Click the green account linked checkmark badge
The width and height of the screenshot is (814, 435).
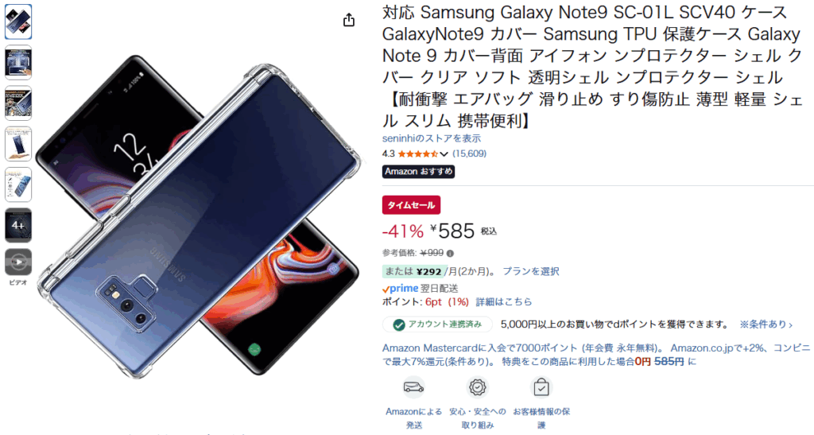click(399, 325)
